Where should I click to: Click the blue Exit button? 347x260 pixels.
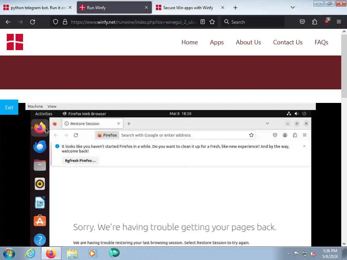9,107
